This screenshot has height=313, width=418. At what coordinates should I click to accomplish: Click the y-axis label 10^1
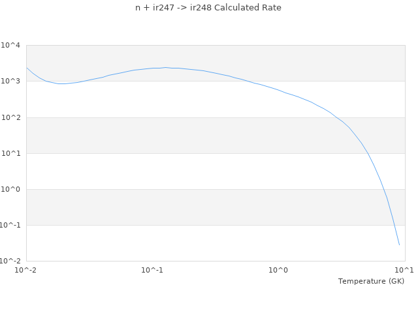click(11, 153)
